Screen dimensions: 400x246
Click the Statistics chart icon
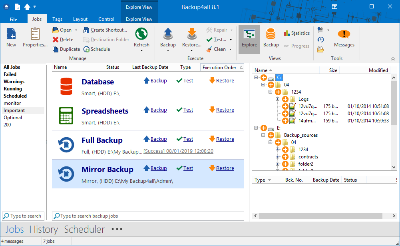click(x=287, y=34)
